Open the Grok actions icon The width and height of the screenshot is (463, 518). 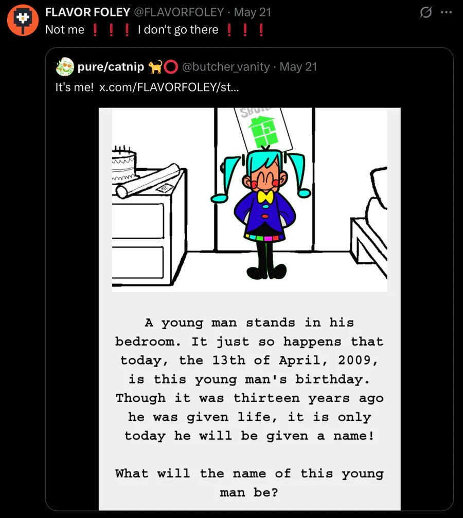425,12
